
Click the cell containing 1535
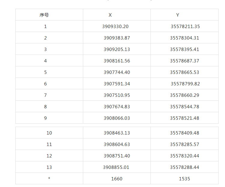[184, 179]
